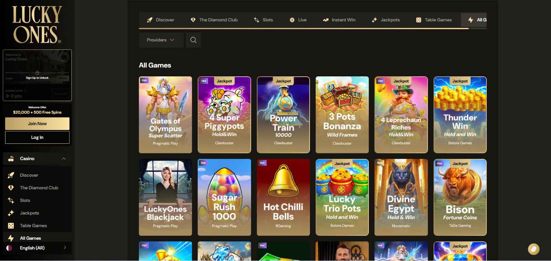Click the Live tab chip icon
Viewport: 551px width, 261px height.
(x=292, y=20)
